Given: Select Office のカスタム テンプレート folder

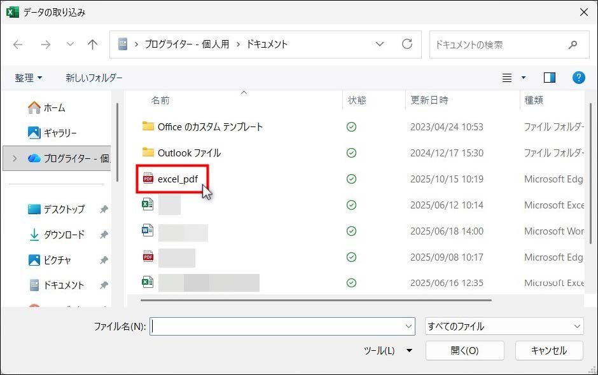Looking at the screenshot, I should pos(210,126).
